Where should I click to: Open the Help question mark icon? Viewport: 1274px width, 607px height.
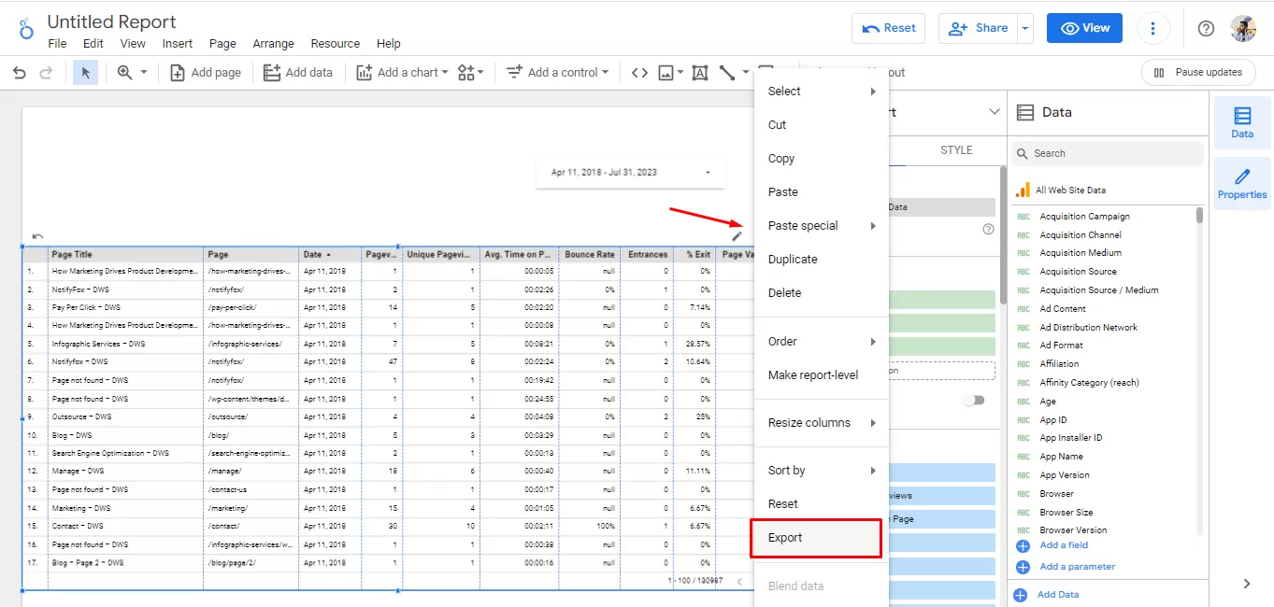point(1206,28)
